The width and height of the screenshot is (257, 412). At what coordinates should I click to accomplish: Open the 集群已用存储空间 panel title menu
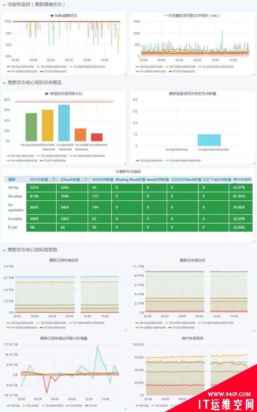[63, 261]
